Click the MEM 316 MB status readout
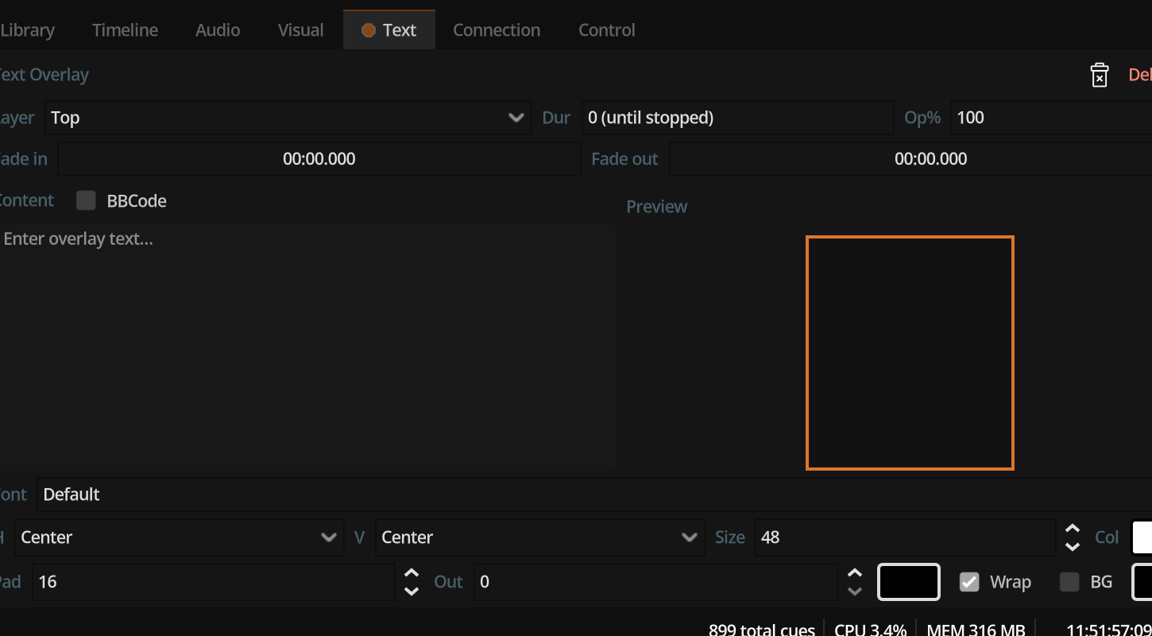This screenshot has height=636, width=1152. pos(976,629)
